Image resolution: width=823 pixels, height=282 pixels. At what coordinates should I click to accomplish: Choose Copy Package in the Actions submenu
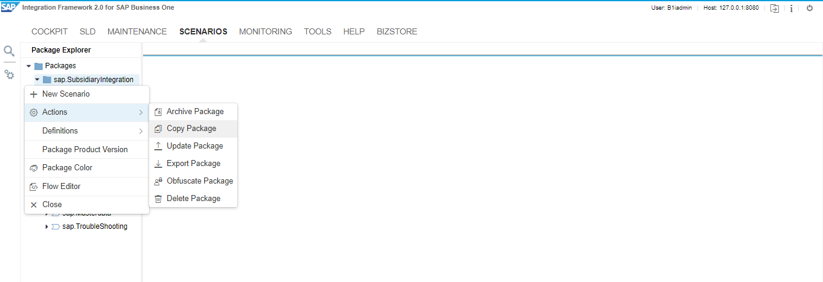click(191, 129)
